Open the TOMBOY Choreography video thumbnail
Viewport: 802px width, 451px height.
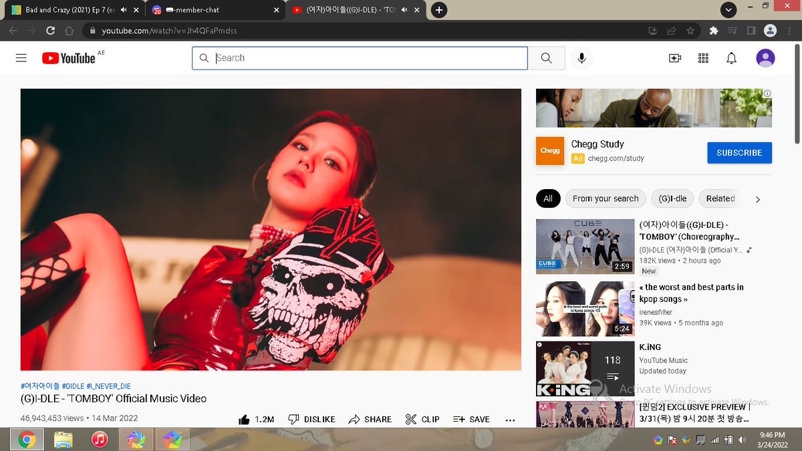(585, 247)
